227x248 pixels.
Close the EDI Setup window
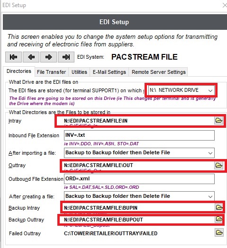tap(225, 5)
